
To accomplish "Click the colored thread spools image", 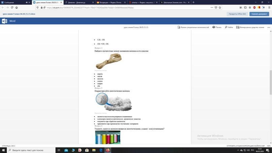I will click(x=108, y=137).
